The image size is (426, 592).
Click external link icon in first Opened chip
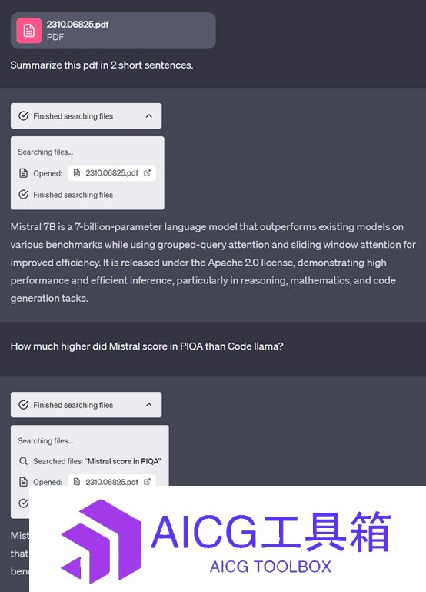(147, 172)
